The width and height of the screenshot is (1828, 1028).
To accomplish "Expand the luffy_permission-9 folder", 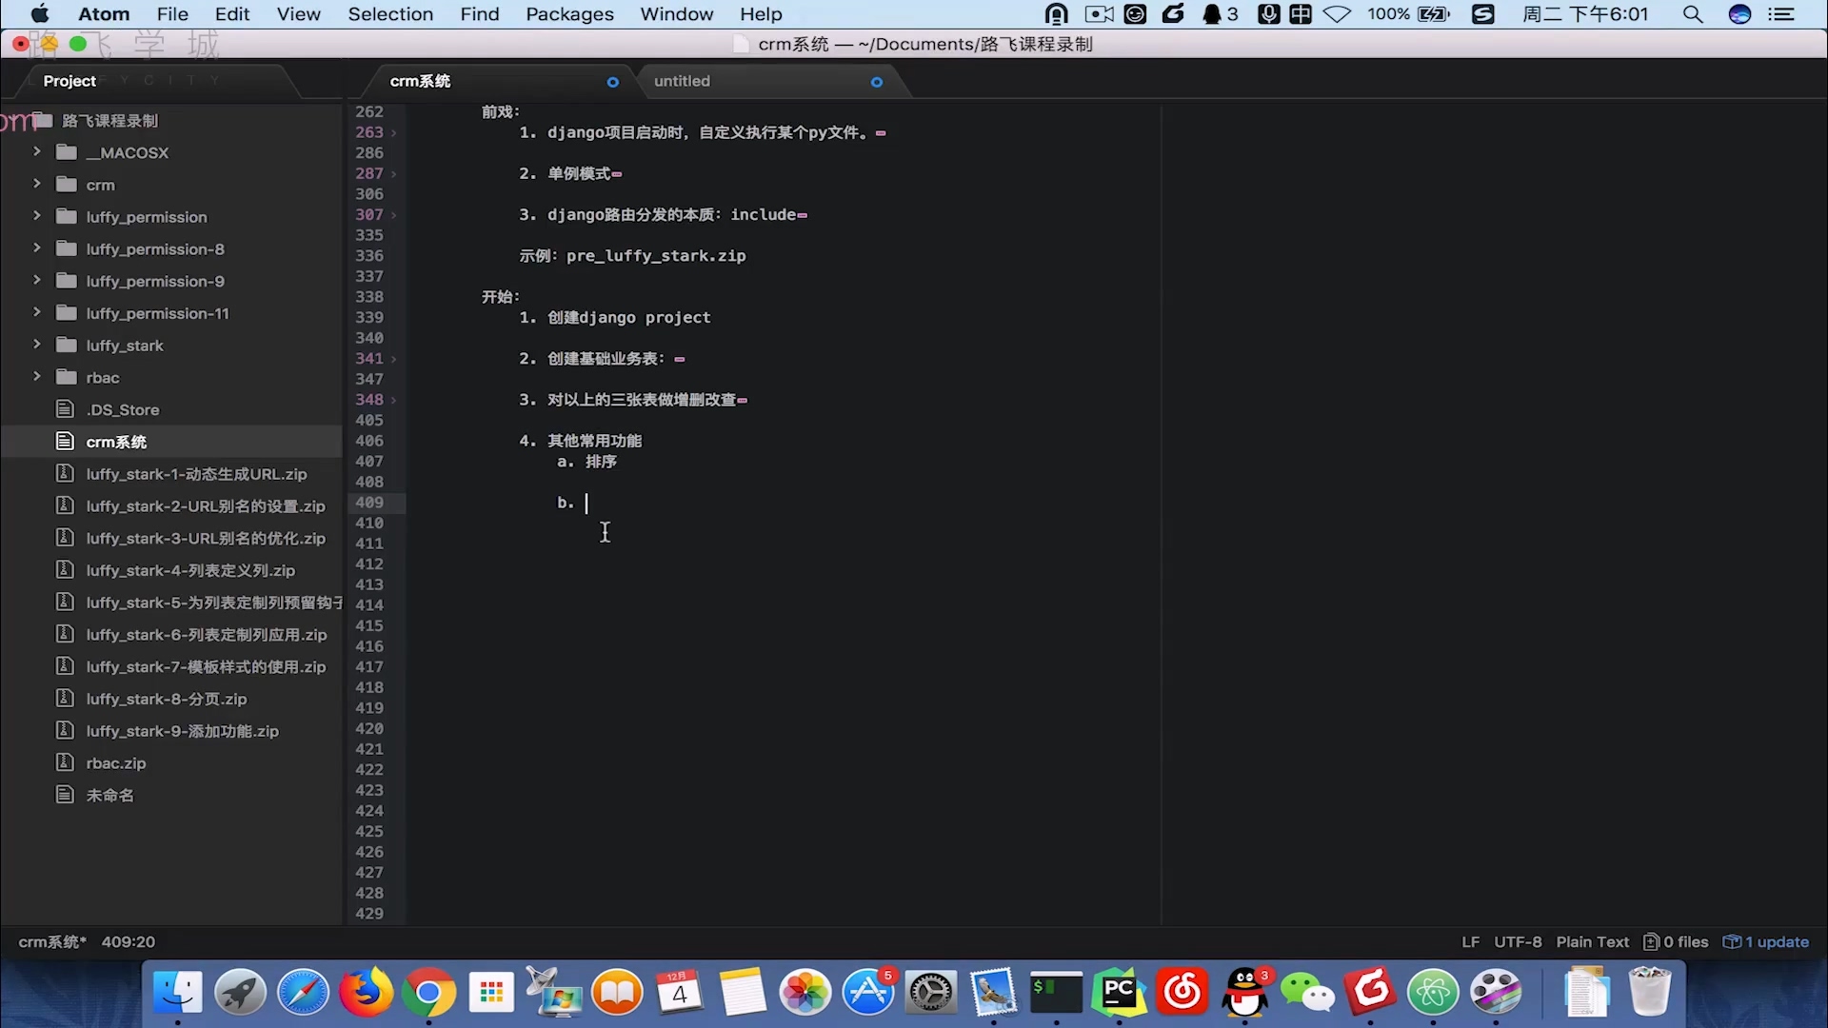I will (x=37, y=282).
